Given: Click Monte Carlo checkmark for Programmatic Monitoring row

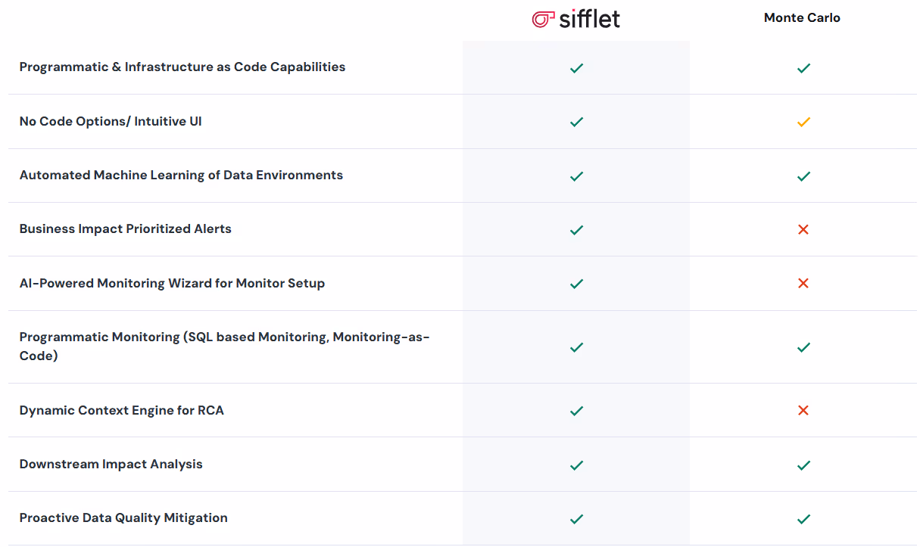Looking at the screenshot, I should click(x=803, y=347).
